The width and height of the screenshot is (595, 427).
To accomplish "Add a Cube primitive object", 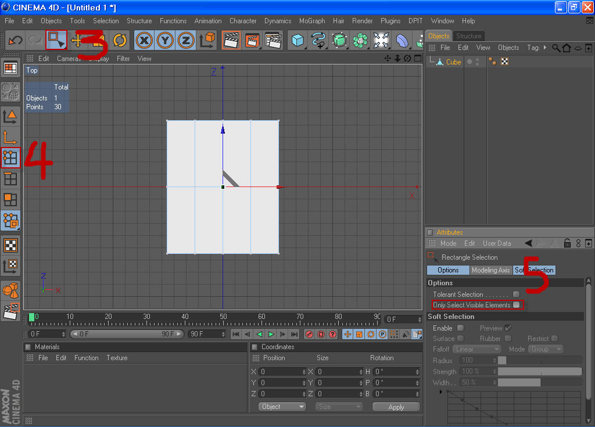I will pyautogui.click(x=297, y=40).
